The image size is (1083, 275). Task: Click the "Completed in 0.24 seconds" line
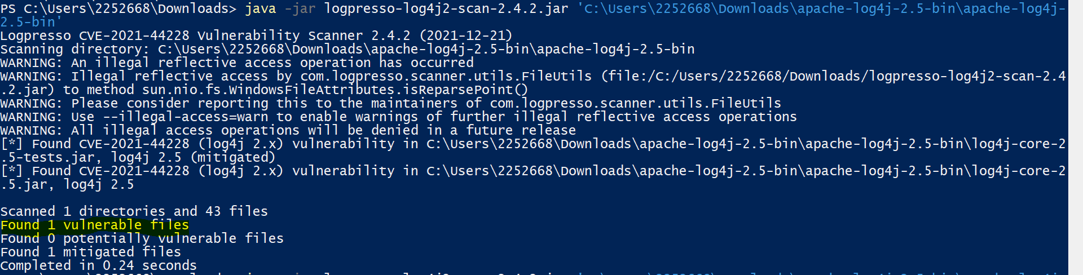coord(98,266)
